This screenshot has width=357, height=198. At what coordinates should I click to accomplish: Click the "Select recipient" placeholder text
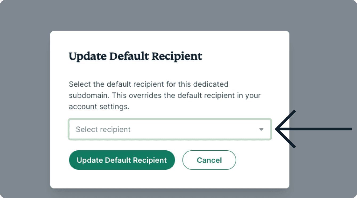(x=103, y=130)
